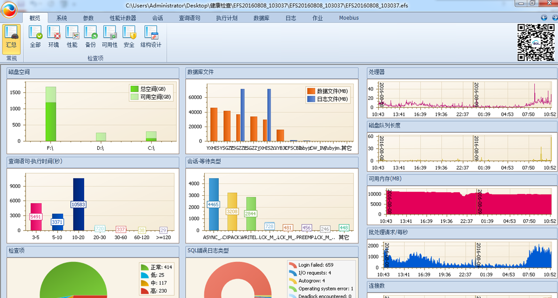This screenshot has height=298, width=558.
Task: Click the 总空间(GB) legend swatch
Action: coord(134,89)
